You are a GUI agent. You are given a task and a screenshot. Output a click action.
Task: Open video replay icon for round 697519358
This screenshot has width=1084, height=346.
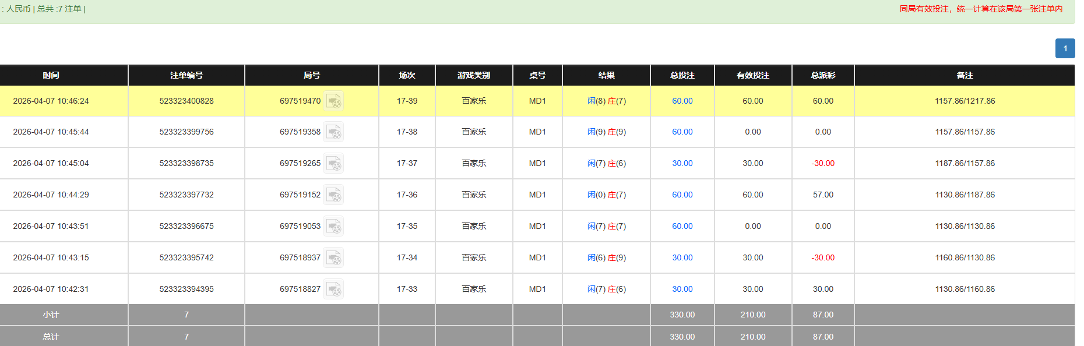tap(333, 132)
